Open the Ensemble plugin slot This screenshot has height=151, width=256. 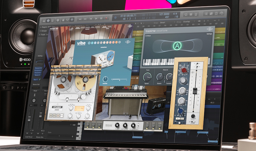click(38, 73)
